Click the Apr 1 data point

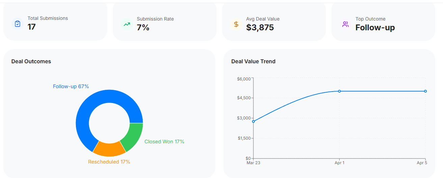(339, 91)
